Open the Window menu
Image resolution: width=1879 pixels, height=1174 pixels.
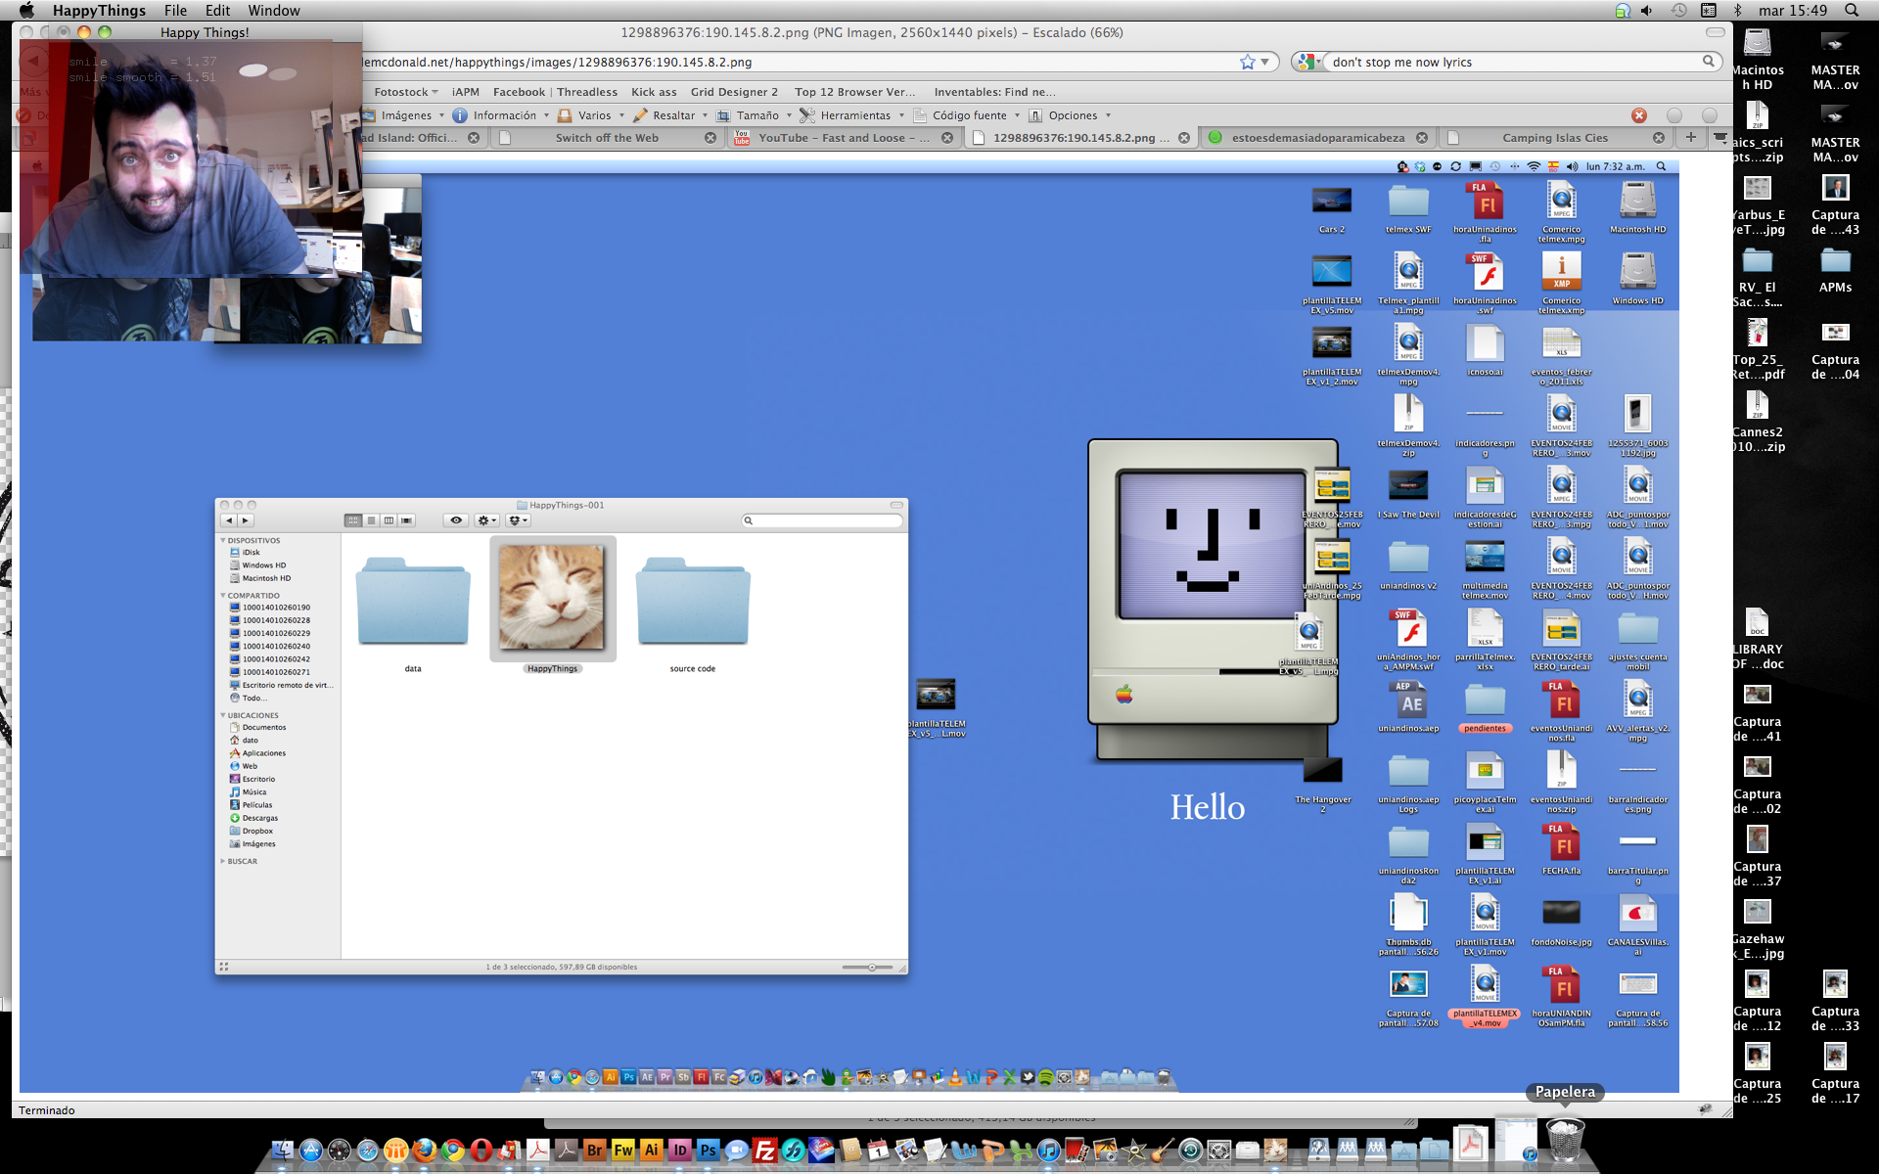(273, 10)
